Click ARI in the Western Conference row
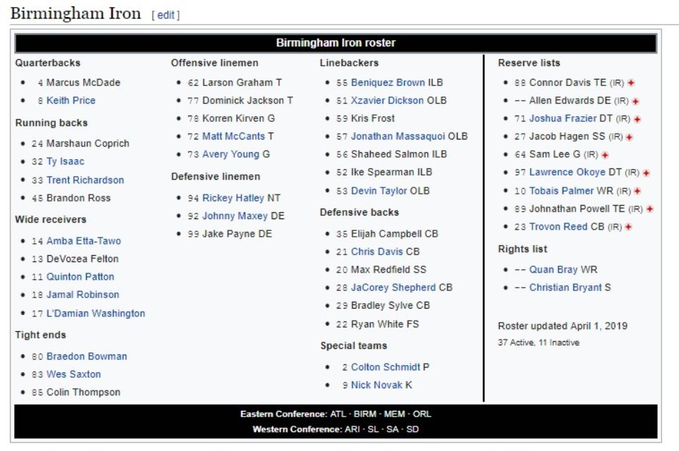679x451 pixels. [353, 429]
